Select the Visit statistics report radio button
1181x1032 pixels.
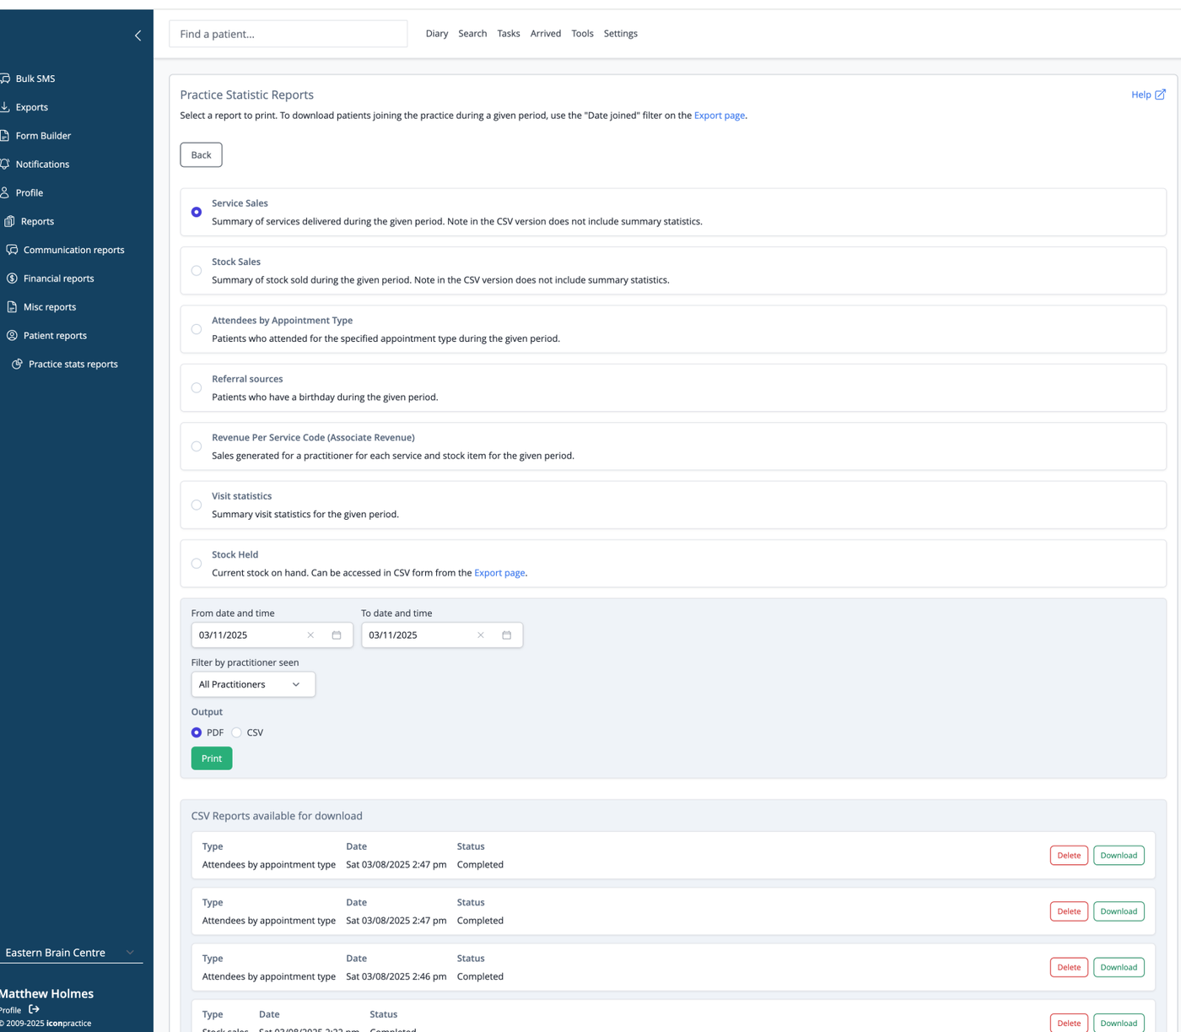tap(197, 505)
